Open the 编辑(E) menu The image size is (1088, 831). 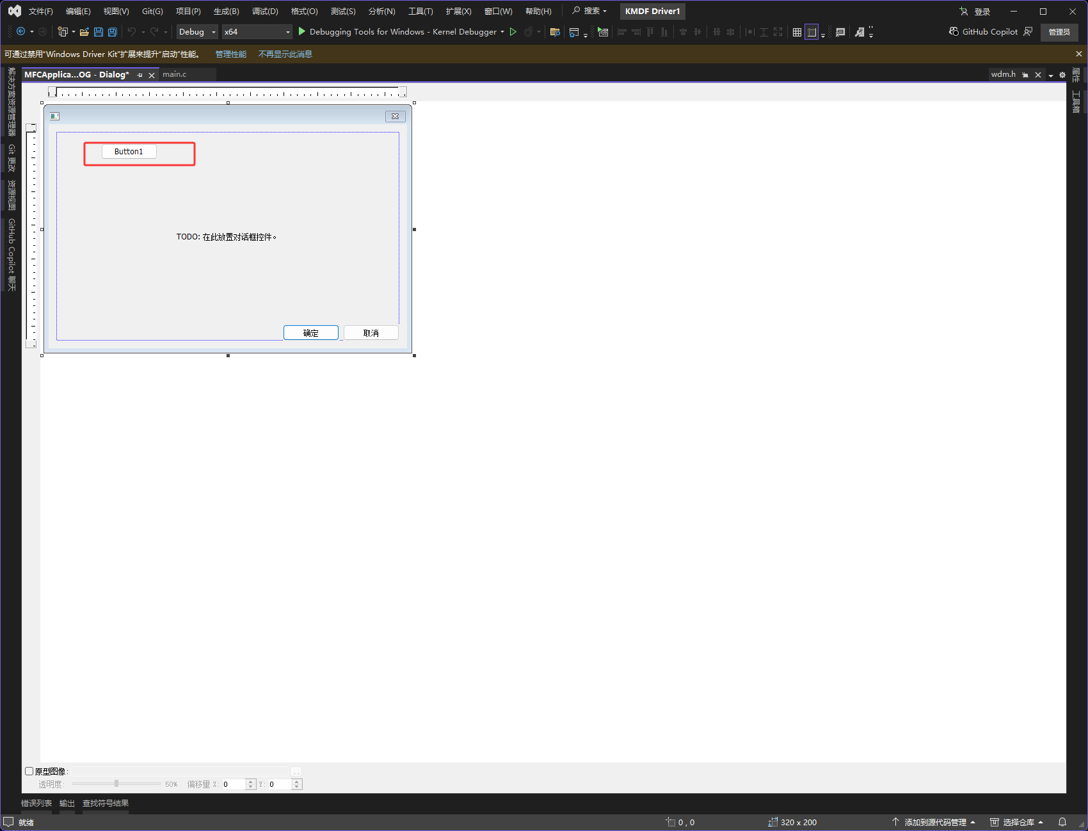coord(78,11)
